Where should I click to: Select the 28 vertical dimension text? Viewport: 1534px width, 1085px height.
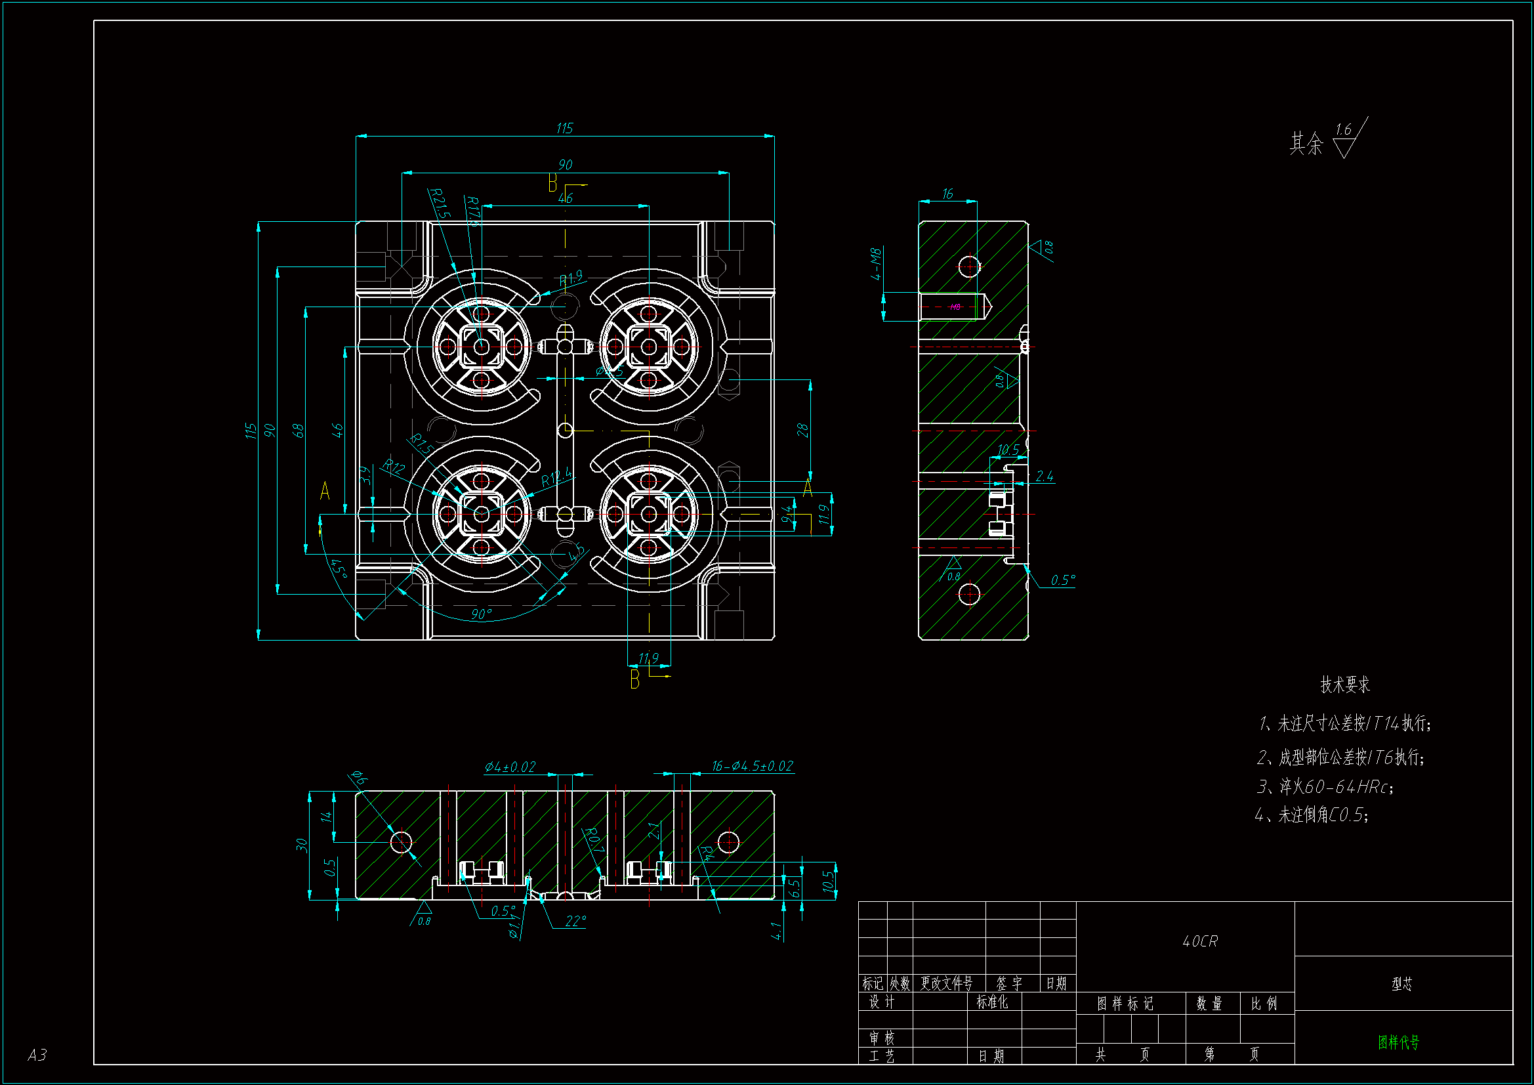click(802, 430)
